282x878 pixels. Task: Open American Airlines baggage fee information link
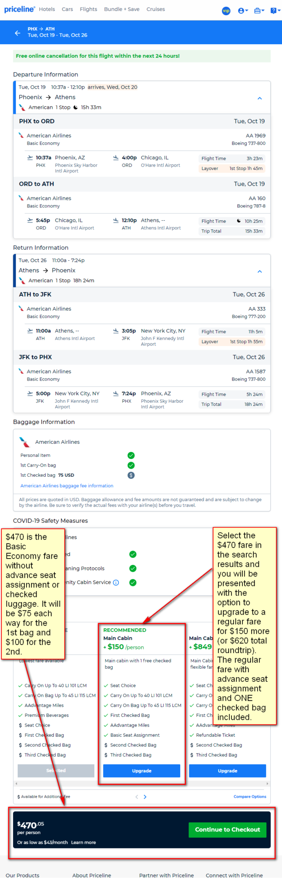coord(67,486)
